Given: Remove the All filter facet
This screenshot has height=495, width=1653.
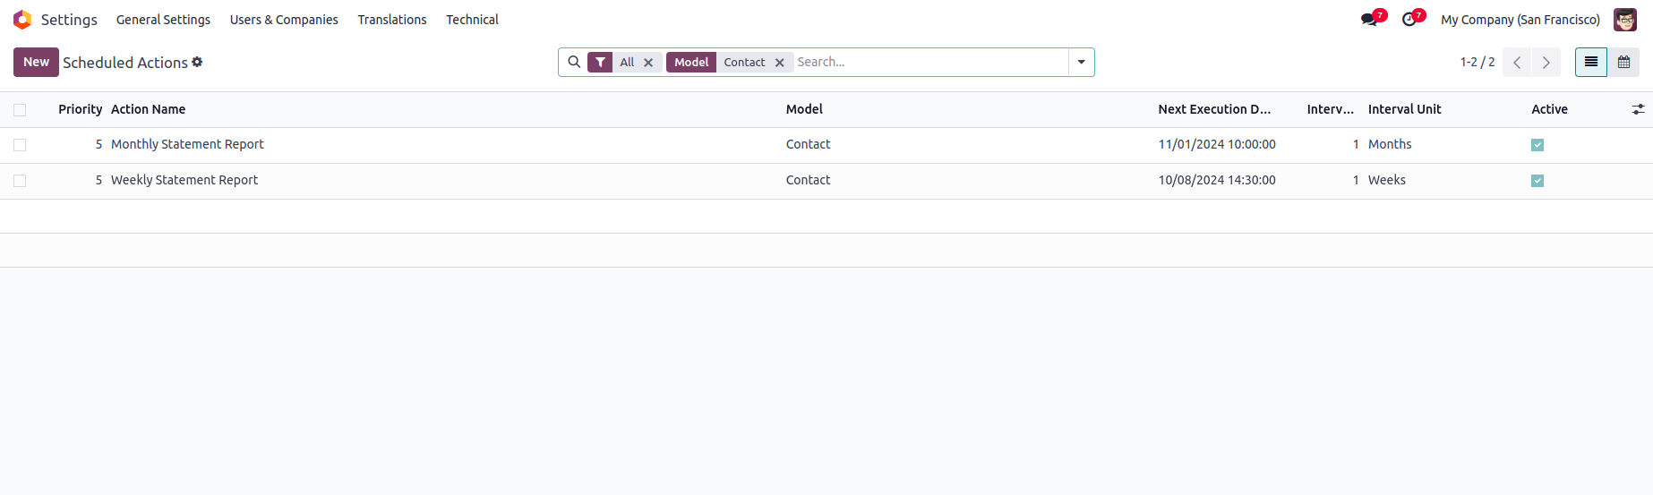Looking at the screenshot, I should 648,63.
